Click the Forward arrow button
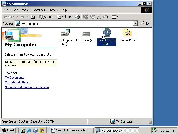The height and width of the screenshot is (134, 178). (x=23, y=17)
